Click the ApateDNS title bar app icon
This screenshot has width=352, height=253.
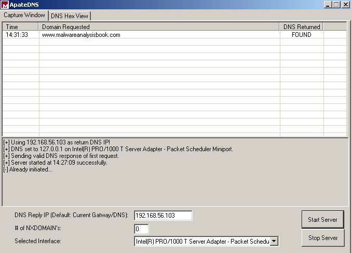(5, 5)
